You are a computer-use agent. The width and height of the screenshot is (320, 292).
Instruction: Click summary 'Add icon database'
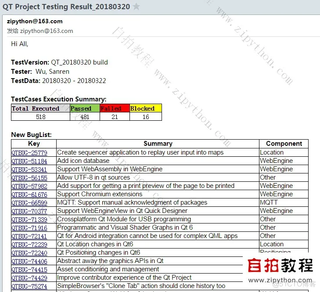coord(83,161)
